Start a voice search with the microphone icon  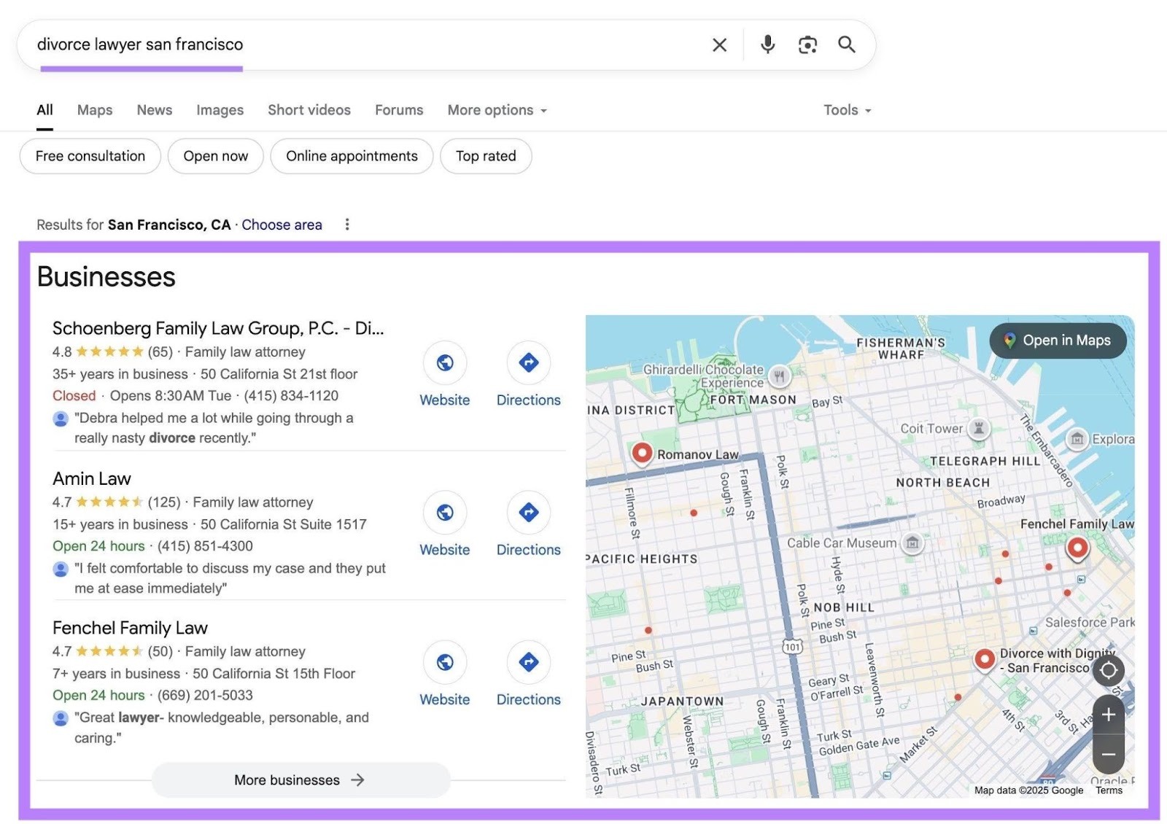(767, 44)
